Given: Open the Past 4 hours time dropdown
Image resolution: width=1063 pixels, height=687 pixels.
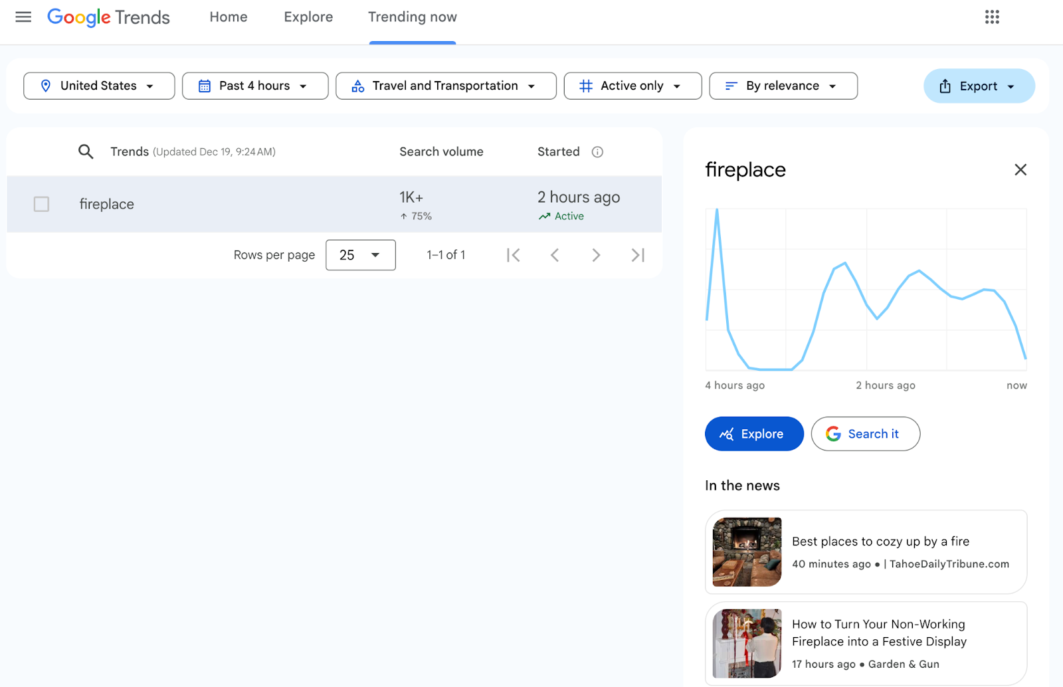Looking at the screenshot, I should pos(255,86).
